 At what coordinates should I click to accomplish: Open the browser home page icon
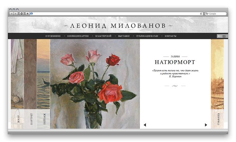point(22,14)
